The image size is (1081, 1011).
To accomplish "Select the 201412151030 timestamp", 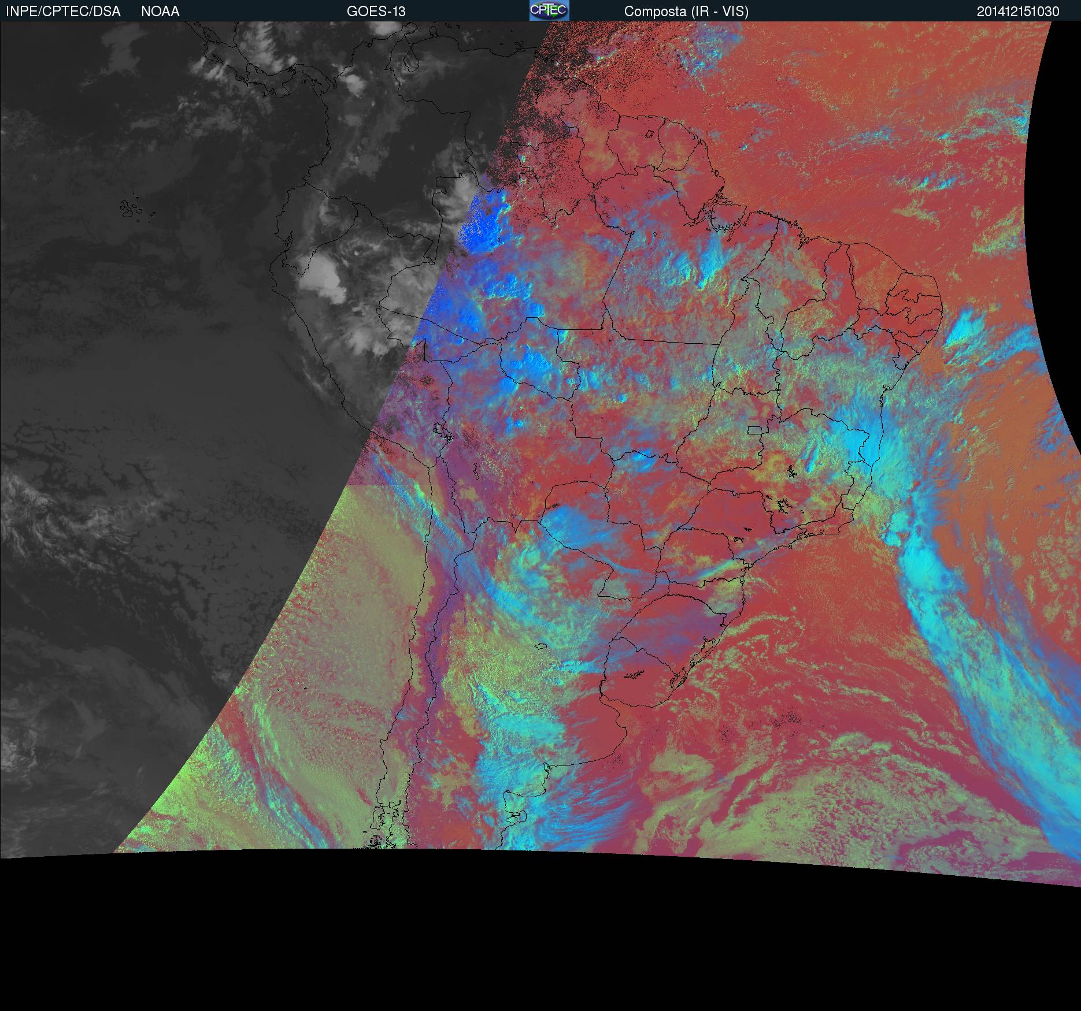I will [x=1018, y=12].
